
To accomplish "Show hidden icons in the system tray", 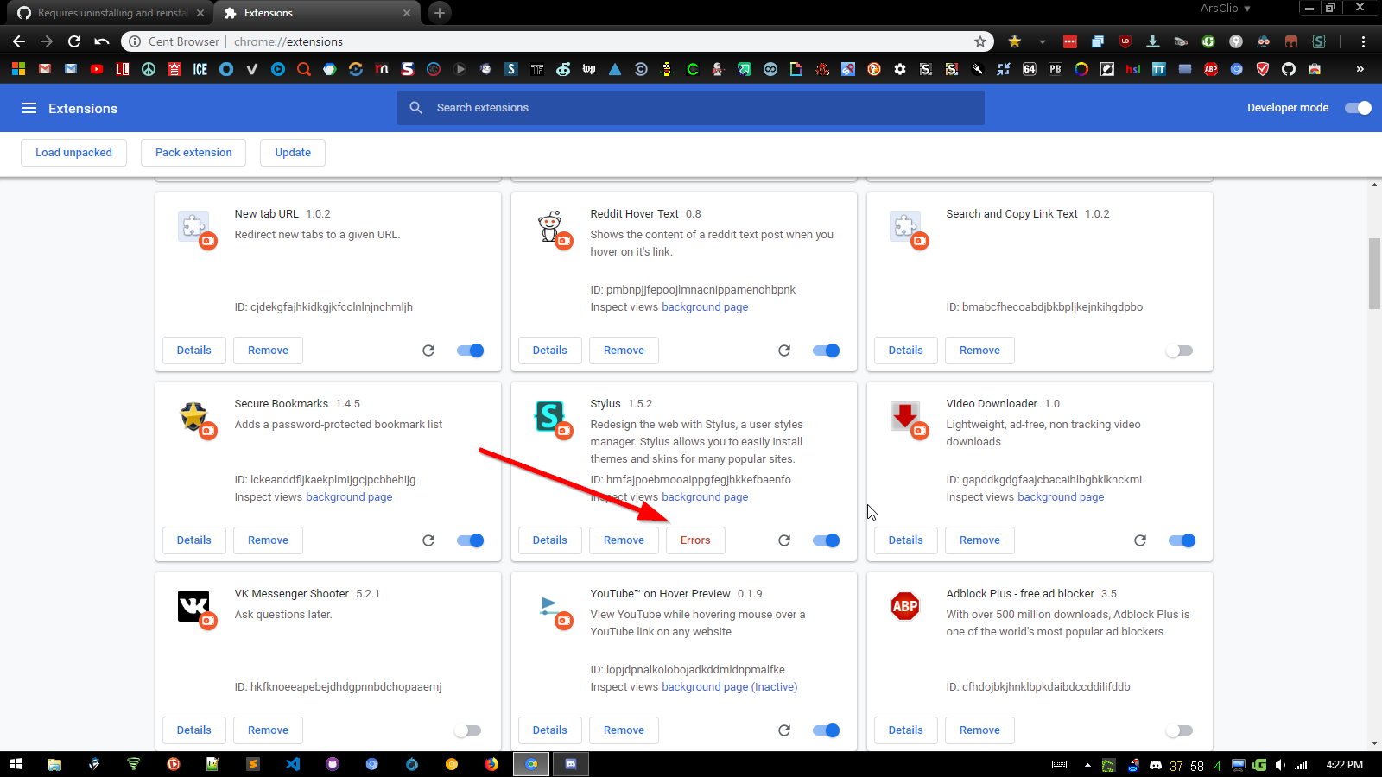I will 1087,764.
